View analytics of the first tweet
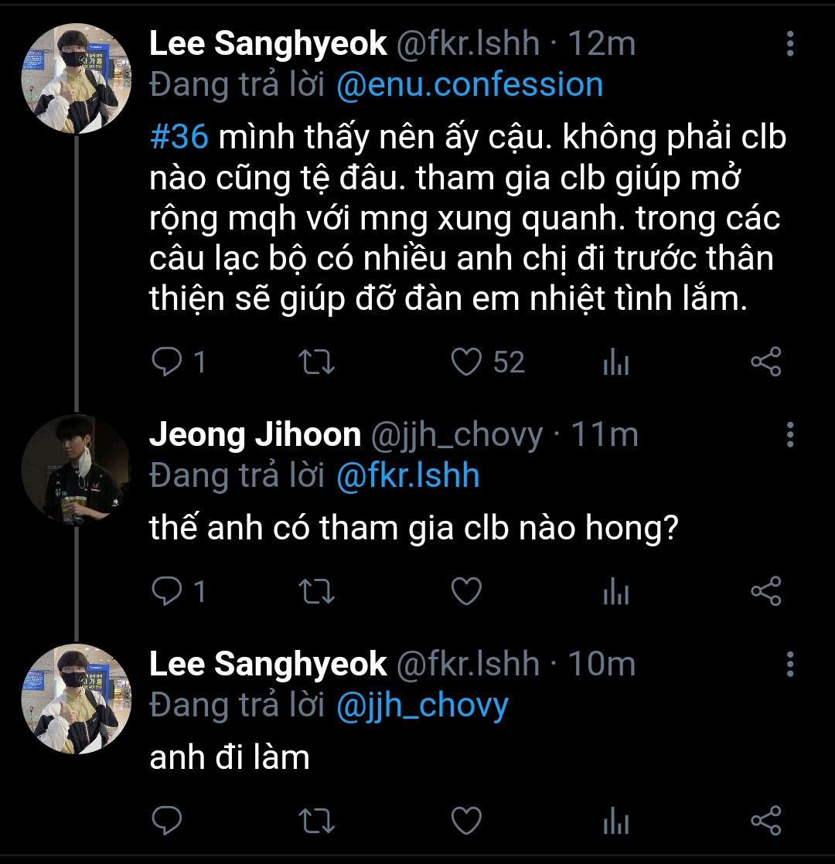The image size is (835, 864). point(616,362)
